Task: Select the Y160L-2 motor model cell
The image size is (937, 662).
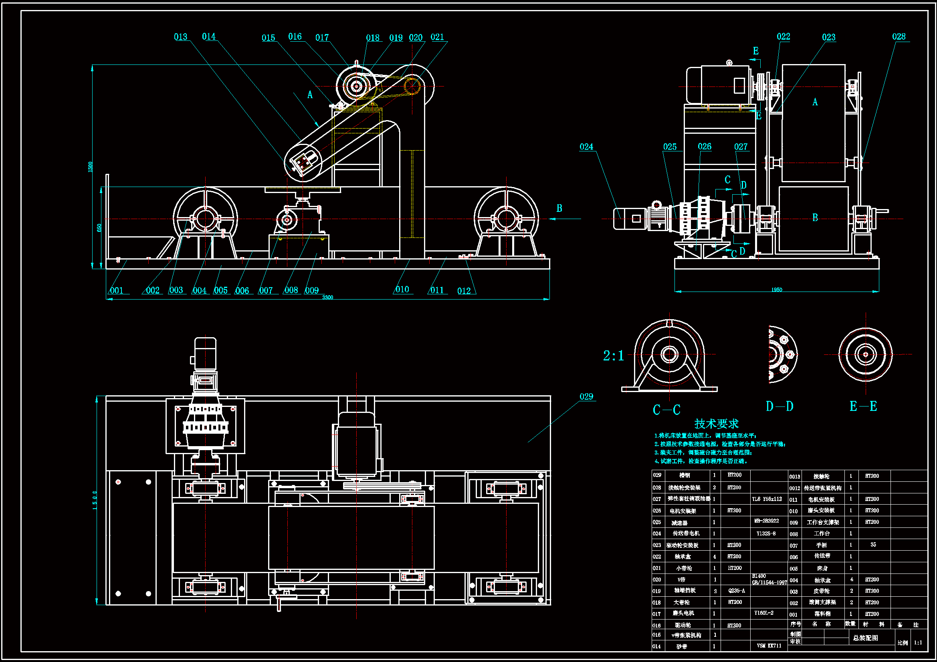Action: coord(763,613)
